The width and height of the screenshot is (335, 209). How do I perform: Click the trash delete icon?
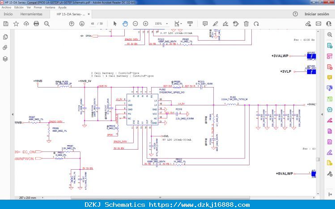[x=246, y=24]
